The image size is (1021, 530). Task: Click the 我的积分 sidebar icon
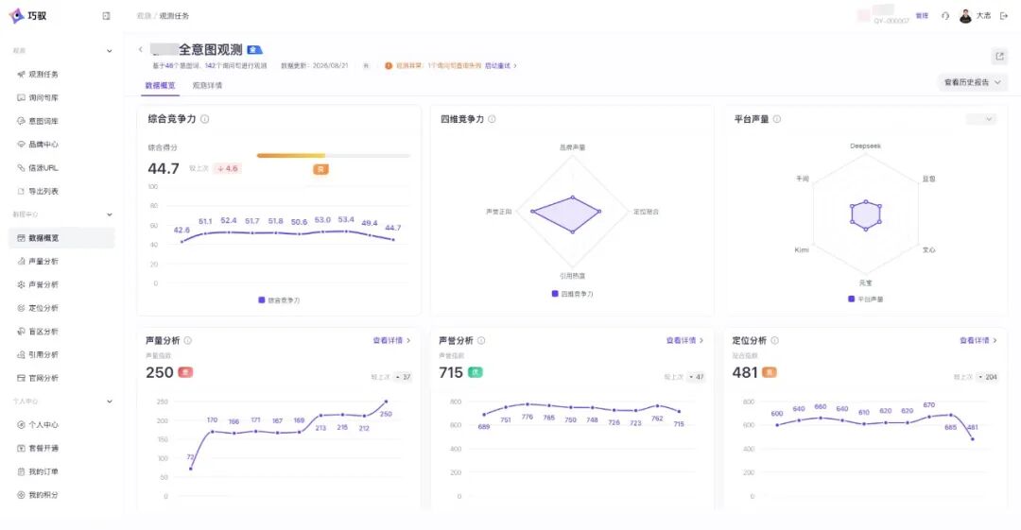coord(21,495)
